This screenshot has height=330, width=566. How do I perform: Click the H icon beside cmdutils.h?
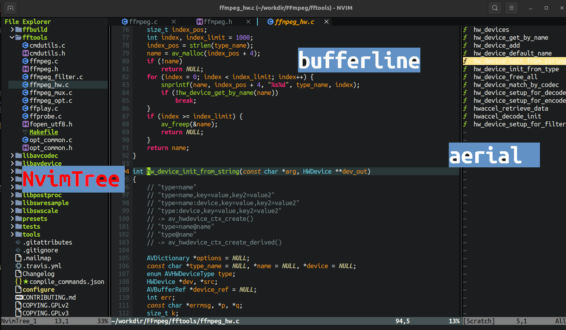26,53
